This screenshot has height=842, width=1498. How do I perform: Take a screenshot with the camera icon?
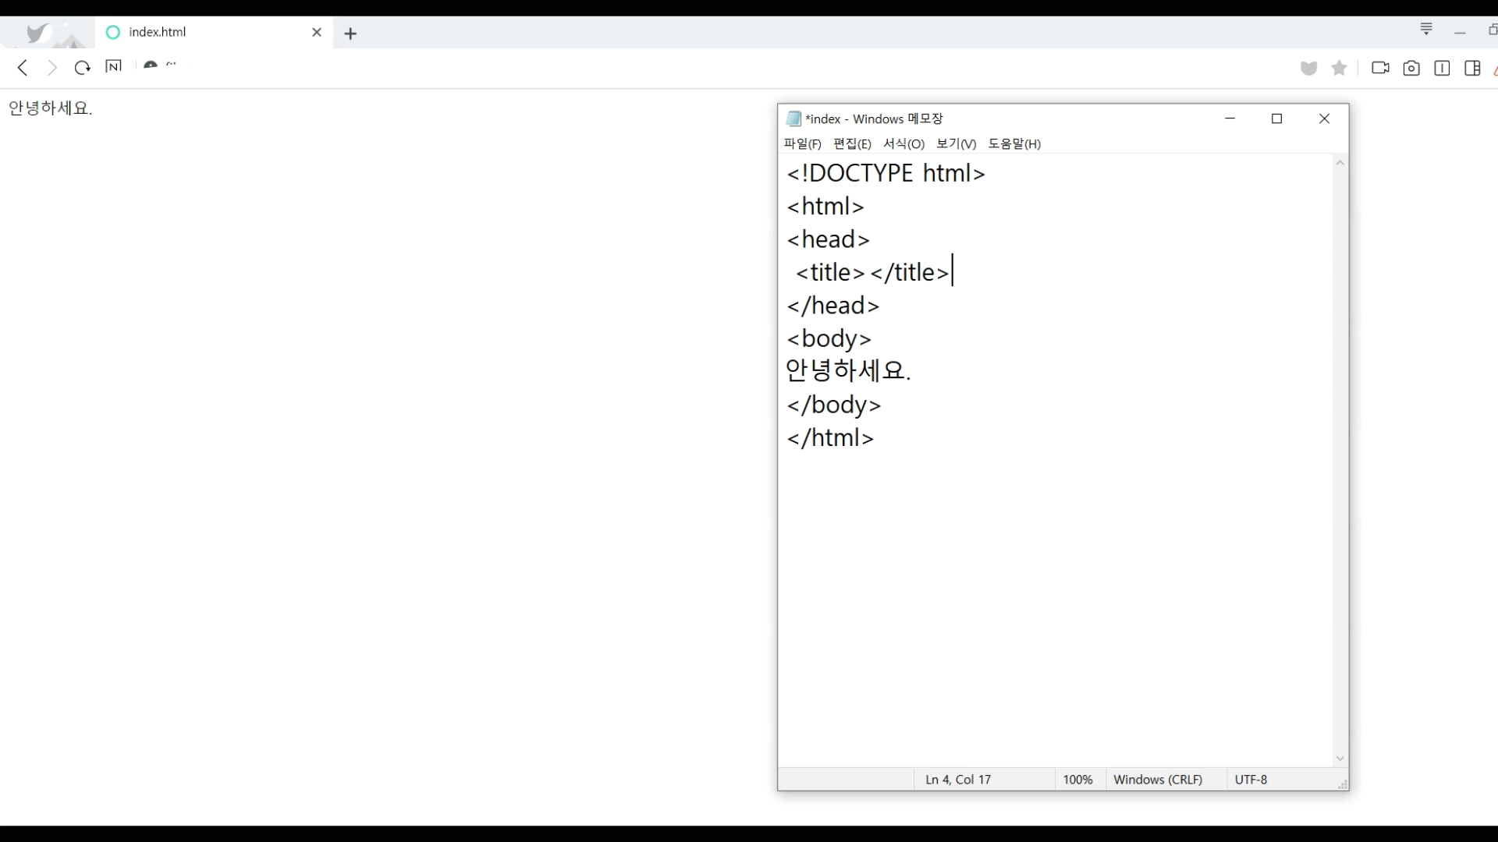[x=1411, y=69]
